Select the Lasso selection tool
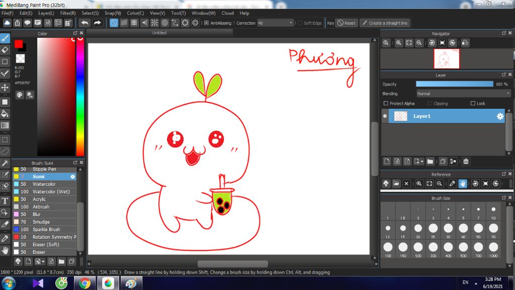 pos(5,152)
